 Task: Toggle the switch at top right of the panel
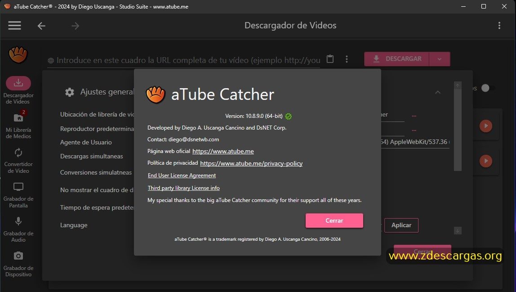pos(487,88)
